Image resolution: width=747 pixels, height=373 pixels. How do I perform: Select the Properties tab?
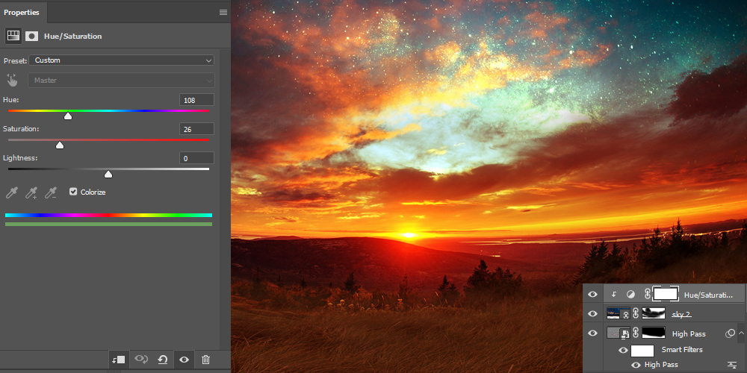tap(24, 13)
